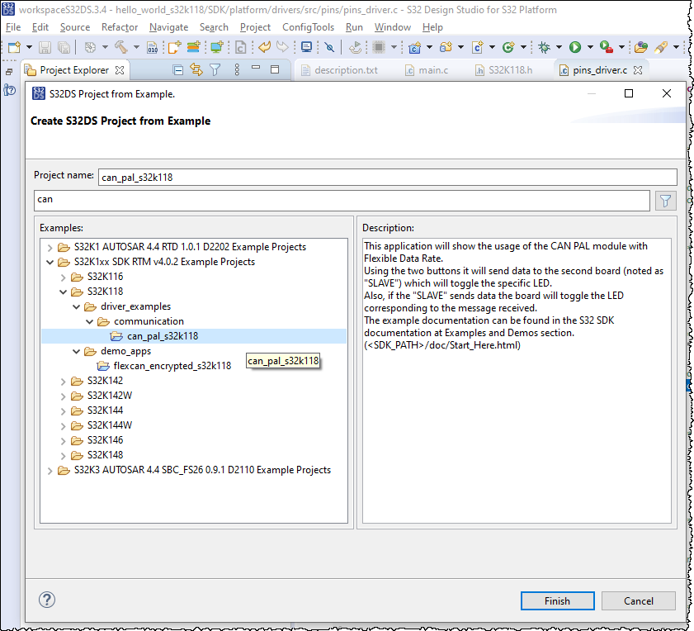Open the Debug dropdown arrow
Viewport: 694px width, 631px height.
point(559,47)
